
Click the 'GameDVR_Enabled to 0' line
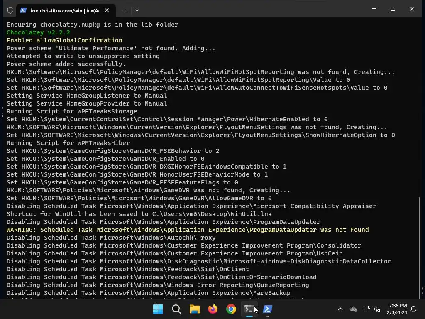105,159
